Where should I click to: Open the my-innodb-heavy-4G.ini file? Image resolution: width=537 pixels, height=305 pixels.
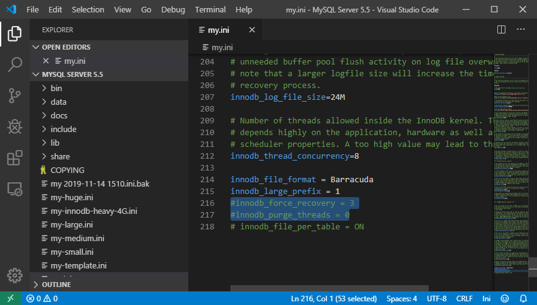(x=109, y=211)
